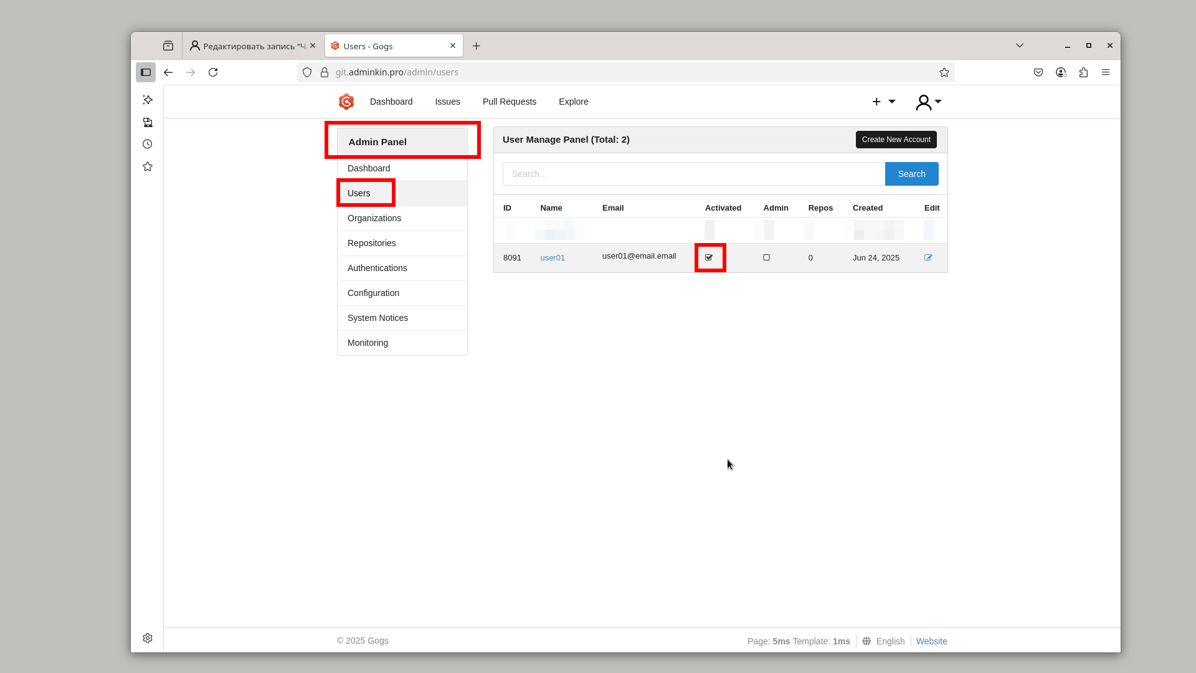This screenshot has width=1196, height=673.
Task: Close the Users - Gogs tab
Action: (453, 45)
